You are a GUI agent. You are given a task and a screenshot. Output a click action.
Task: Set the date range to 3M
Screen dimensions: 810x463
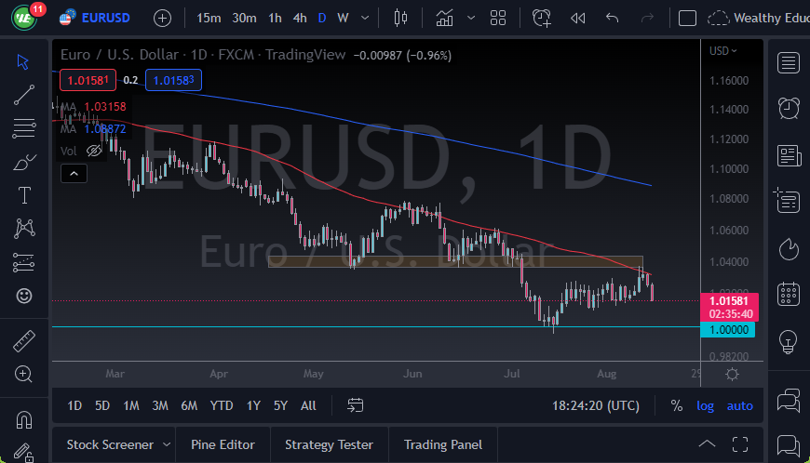[160, 405]
